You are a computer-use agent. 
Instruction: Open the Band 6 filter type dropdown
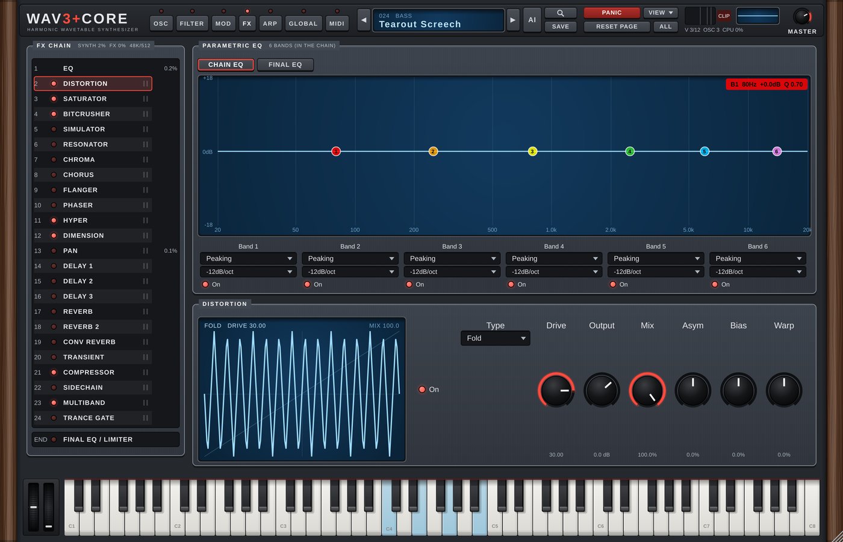pos(757,258)
